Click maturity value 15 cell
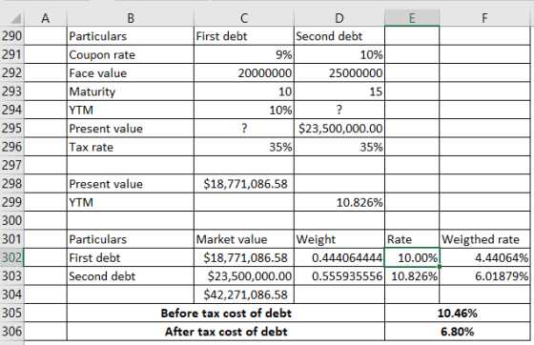This screenshot has height=345, width=534. (x=339, y=91)
